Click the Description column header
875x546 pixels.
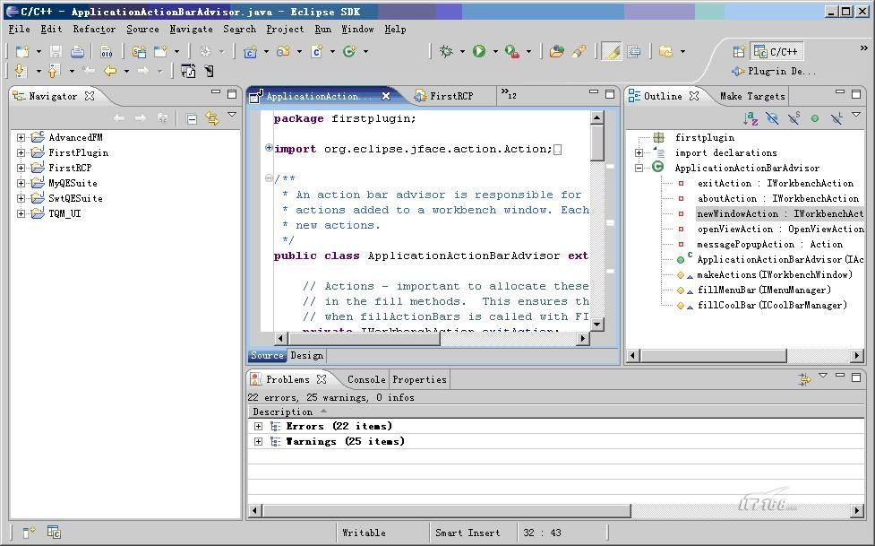556,412
